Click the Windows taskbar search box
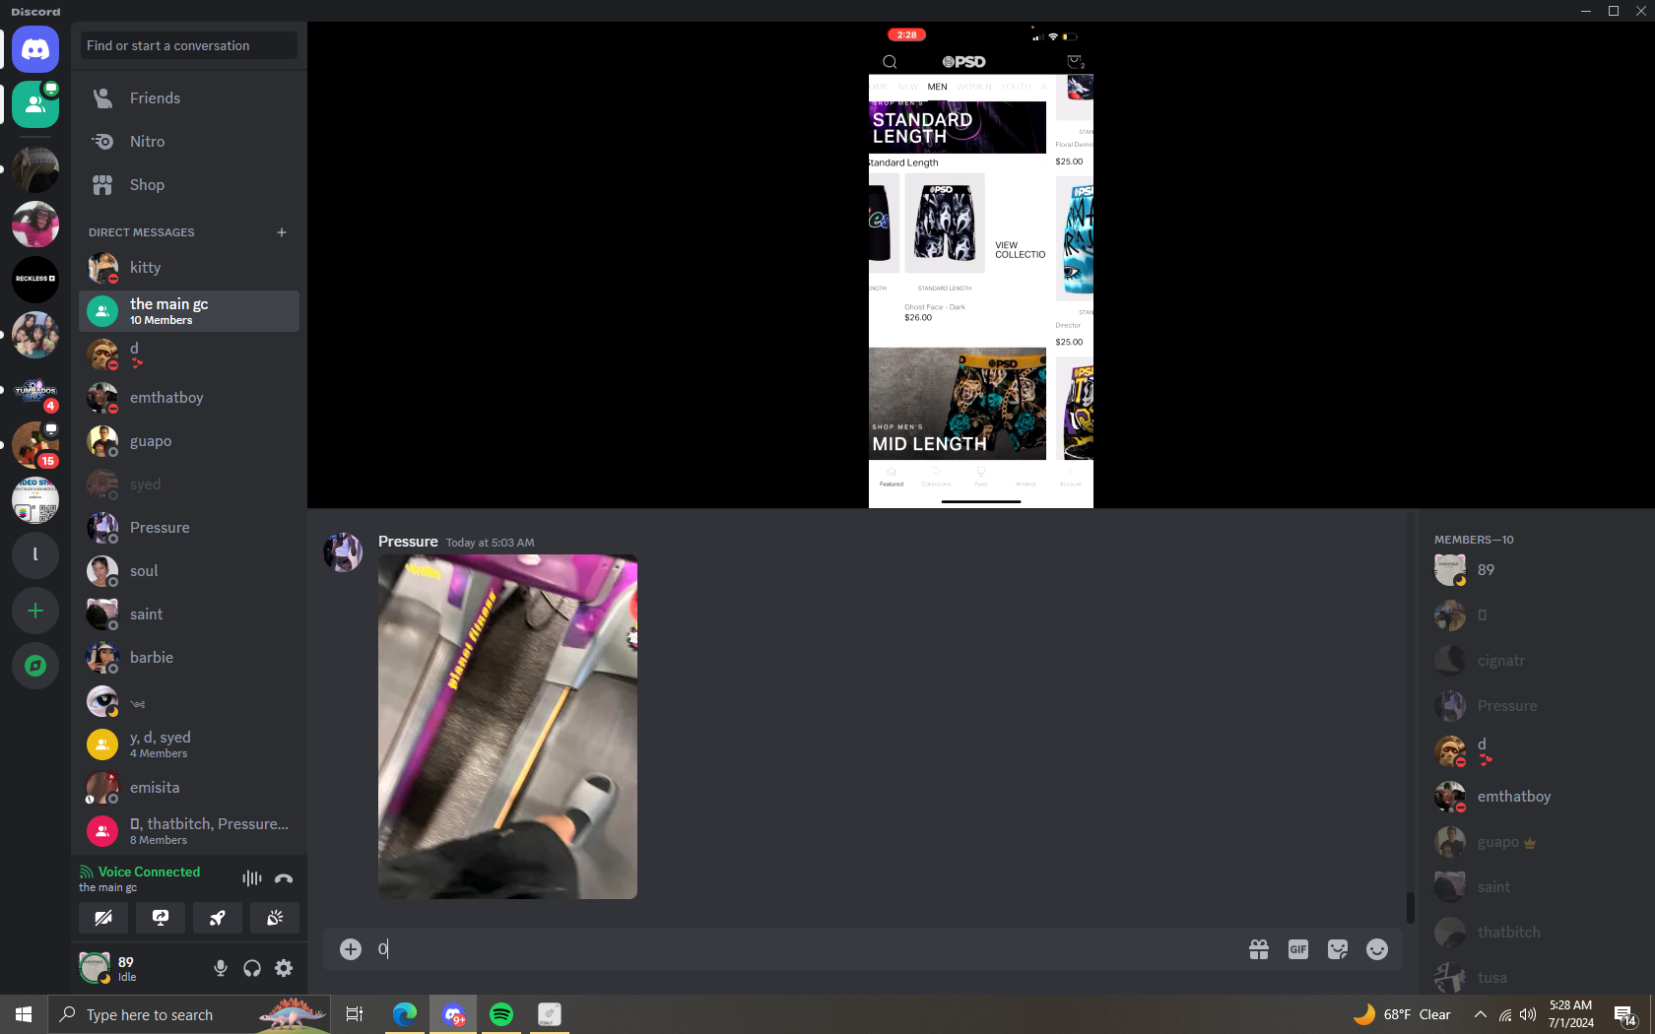 (189, 1014)
